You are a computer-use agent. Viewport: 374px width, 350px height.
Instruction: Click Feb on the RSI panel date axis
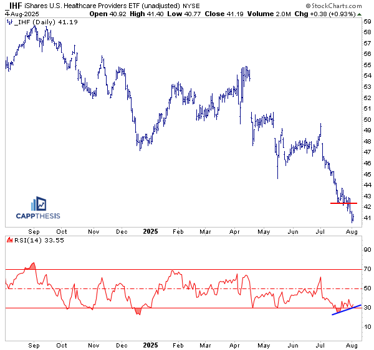click(178, 346)
